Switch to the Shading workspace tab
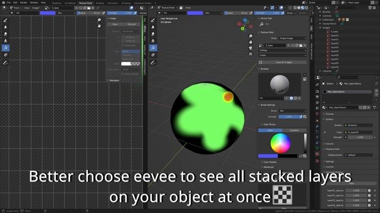The height and width of the screenshot is (213, 380). tap(100, 3)
